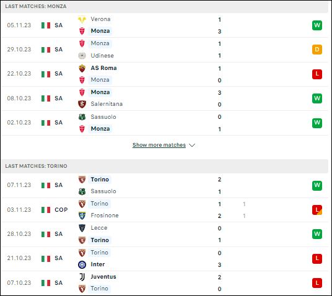Select the Juventus team name

click(103, 277)
